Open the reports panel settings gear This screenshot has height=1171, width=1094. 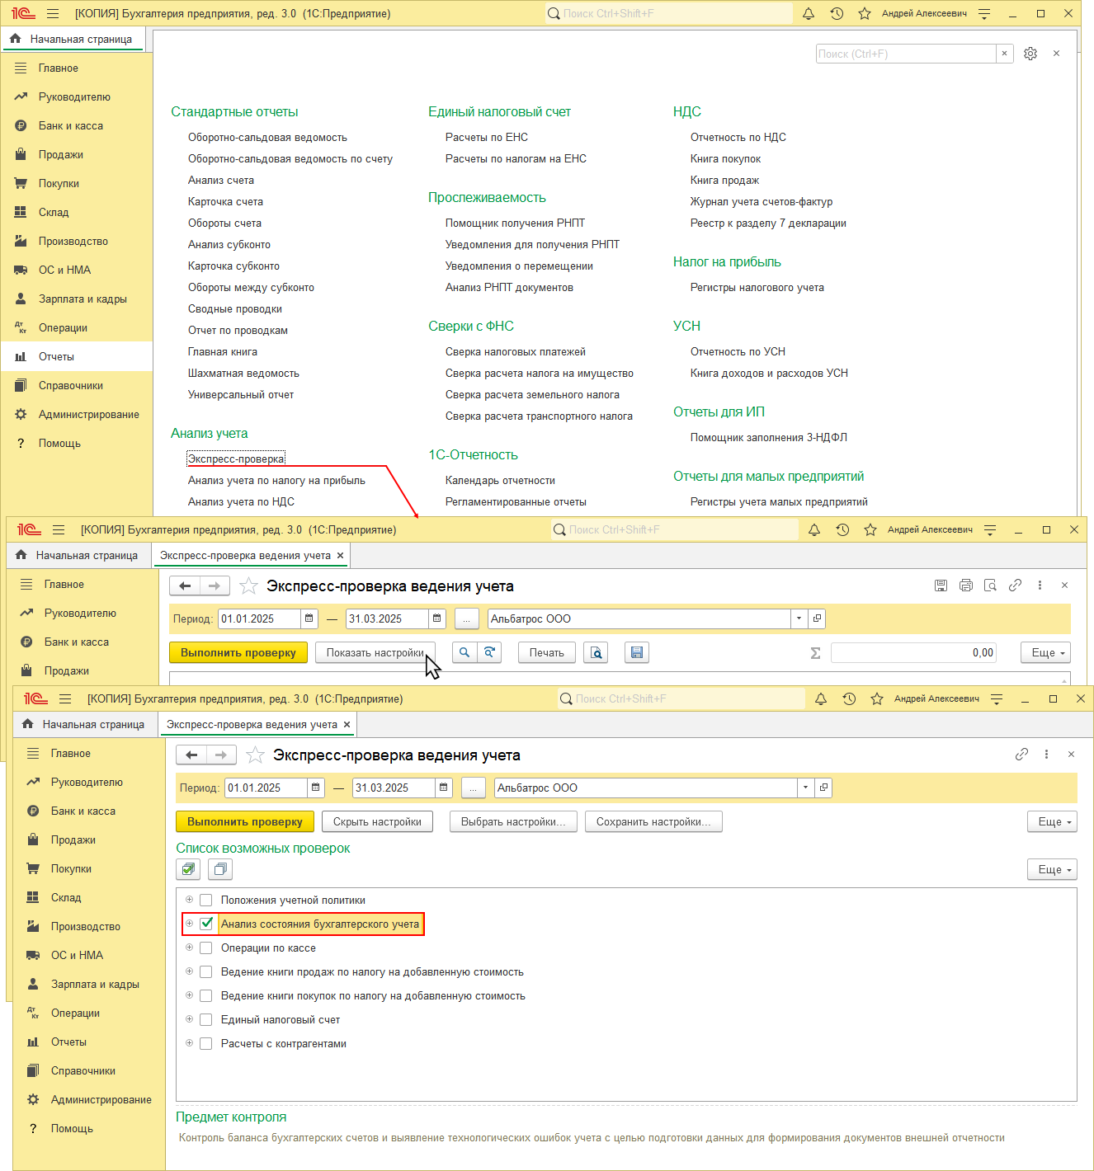[1030, 54]
